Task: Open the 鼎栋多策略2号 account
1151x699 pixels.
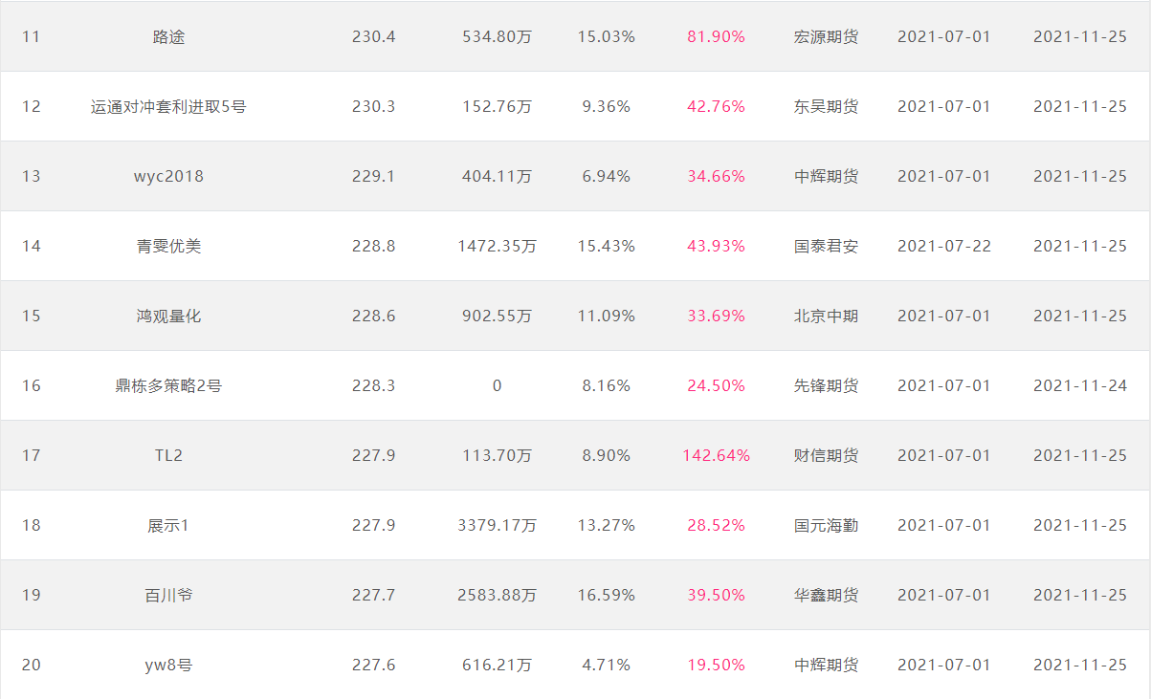Action: pyautogui.click(x=168, y=386)
